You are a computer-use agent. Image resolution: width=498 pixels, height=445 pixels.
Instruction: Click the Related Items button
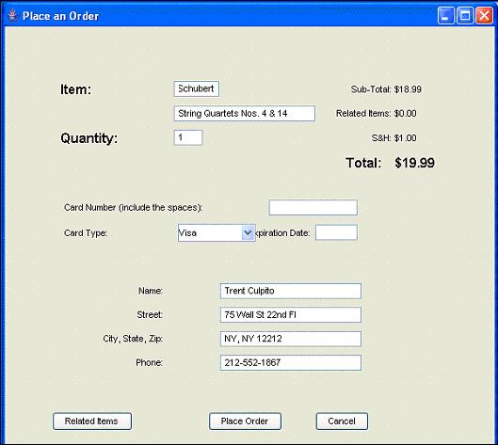coord(92,421)
